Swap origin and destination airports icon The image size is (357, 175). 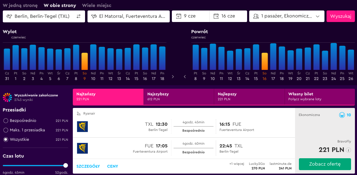[x=78, y=16]
